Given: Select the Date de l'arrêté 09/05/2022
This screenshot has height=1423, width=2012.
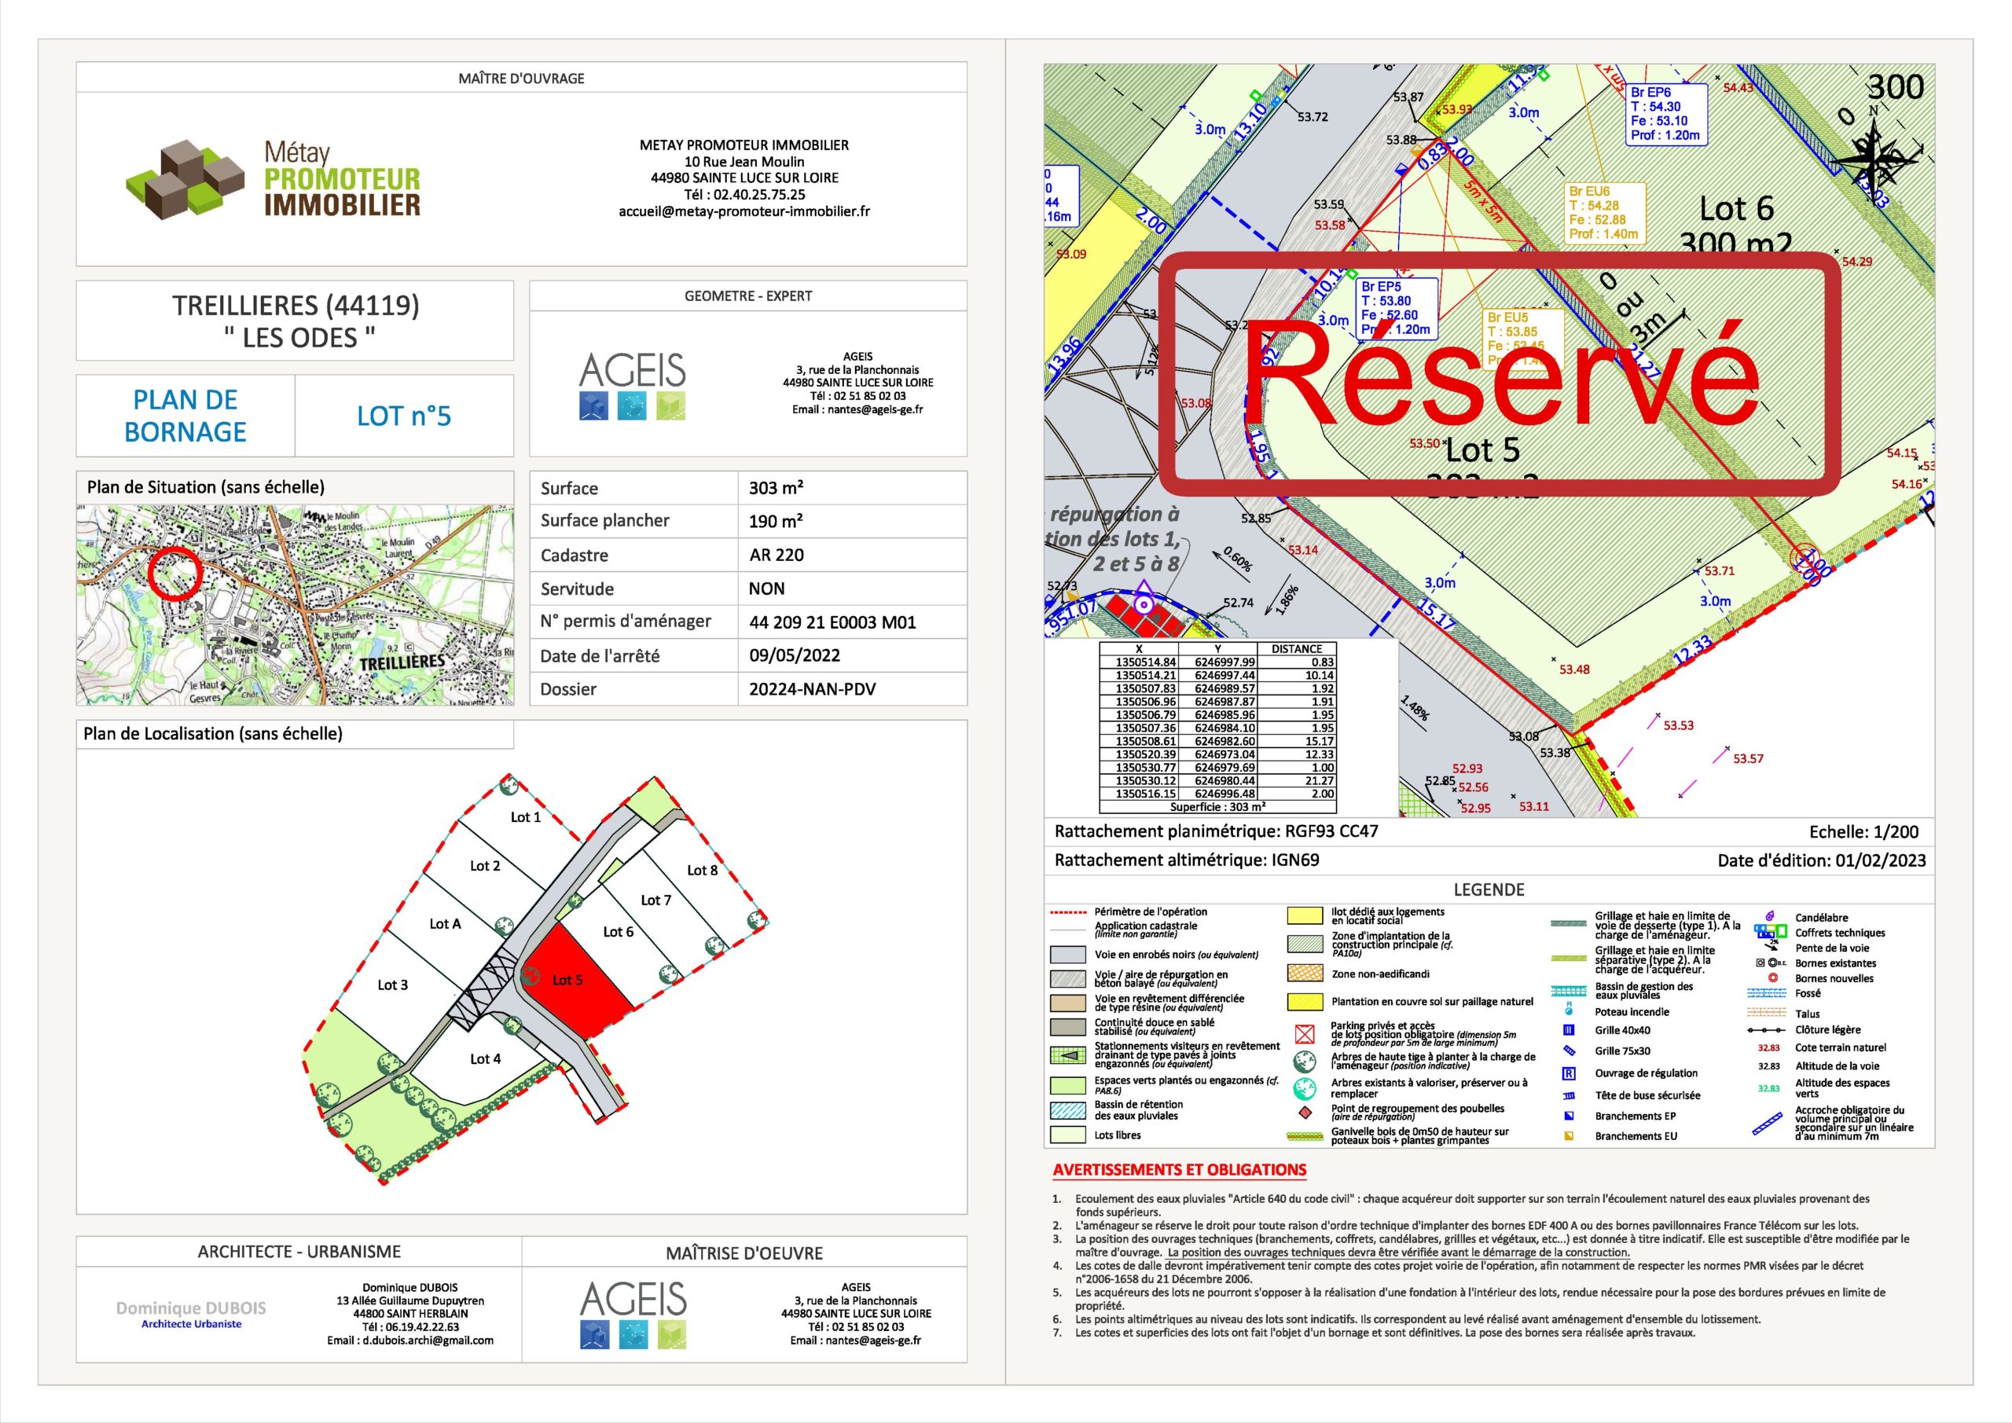Looking at the screenshot, I should tap(794, 655).
